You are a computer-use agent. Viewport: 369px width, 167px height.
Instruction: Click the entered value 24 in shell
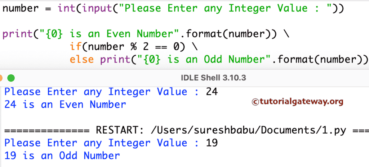(212, 92)
